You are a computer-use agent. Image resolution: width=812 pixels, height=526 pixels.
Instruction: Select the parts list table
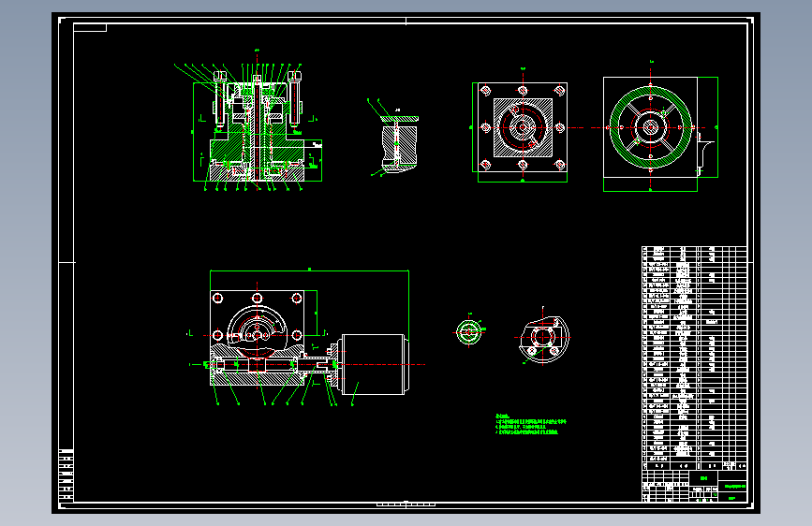(x=694, y=358)
